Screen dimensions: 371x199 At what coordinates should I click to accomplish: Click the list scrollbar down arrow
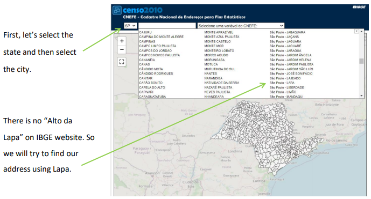[x=361, y=95]
